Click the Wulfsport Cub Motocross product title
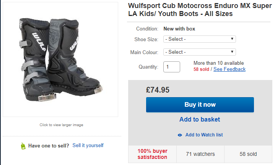The width and height of the screenshot is (275, 165). tap(200, 10)
